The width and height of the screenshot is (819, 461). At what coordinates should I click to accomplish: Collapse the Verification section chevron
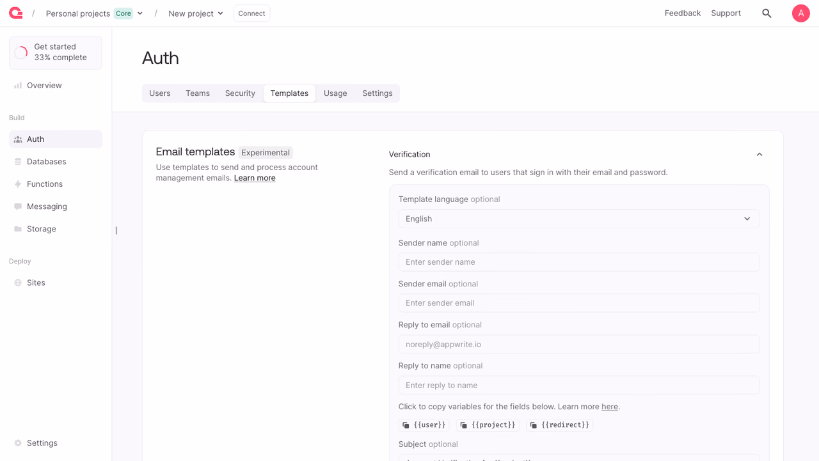pyautogui.click(x=759, y=155)
